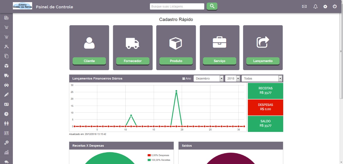Image resolution: width=343 pixels, height=164 pixels.
Task: Select the clock icon in sidebar
Action: click(6, 114)
